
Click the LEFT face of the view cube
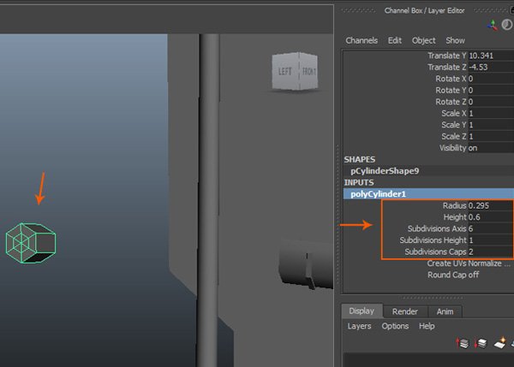[285, 71]
